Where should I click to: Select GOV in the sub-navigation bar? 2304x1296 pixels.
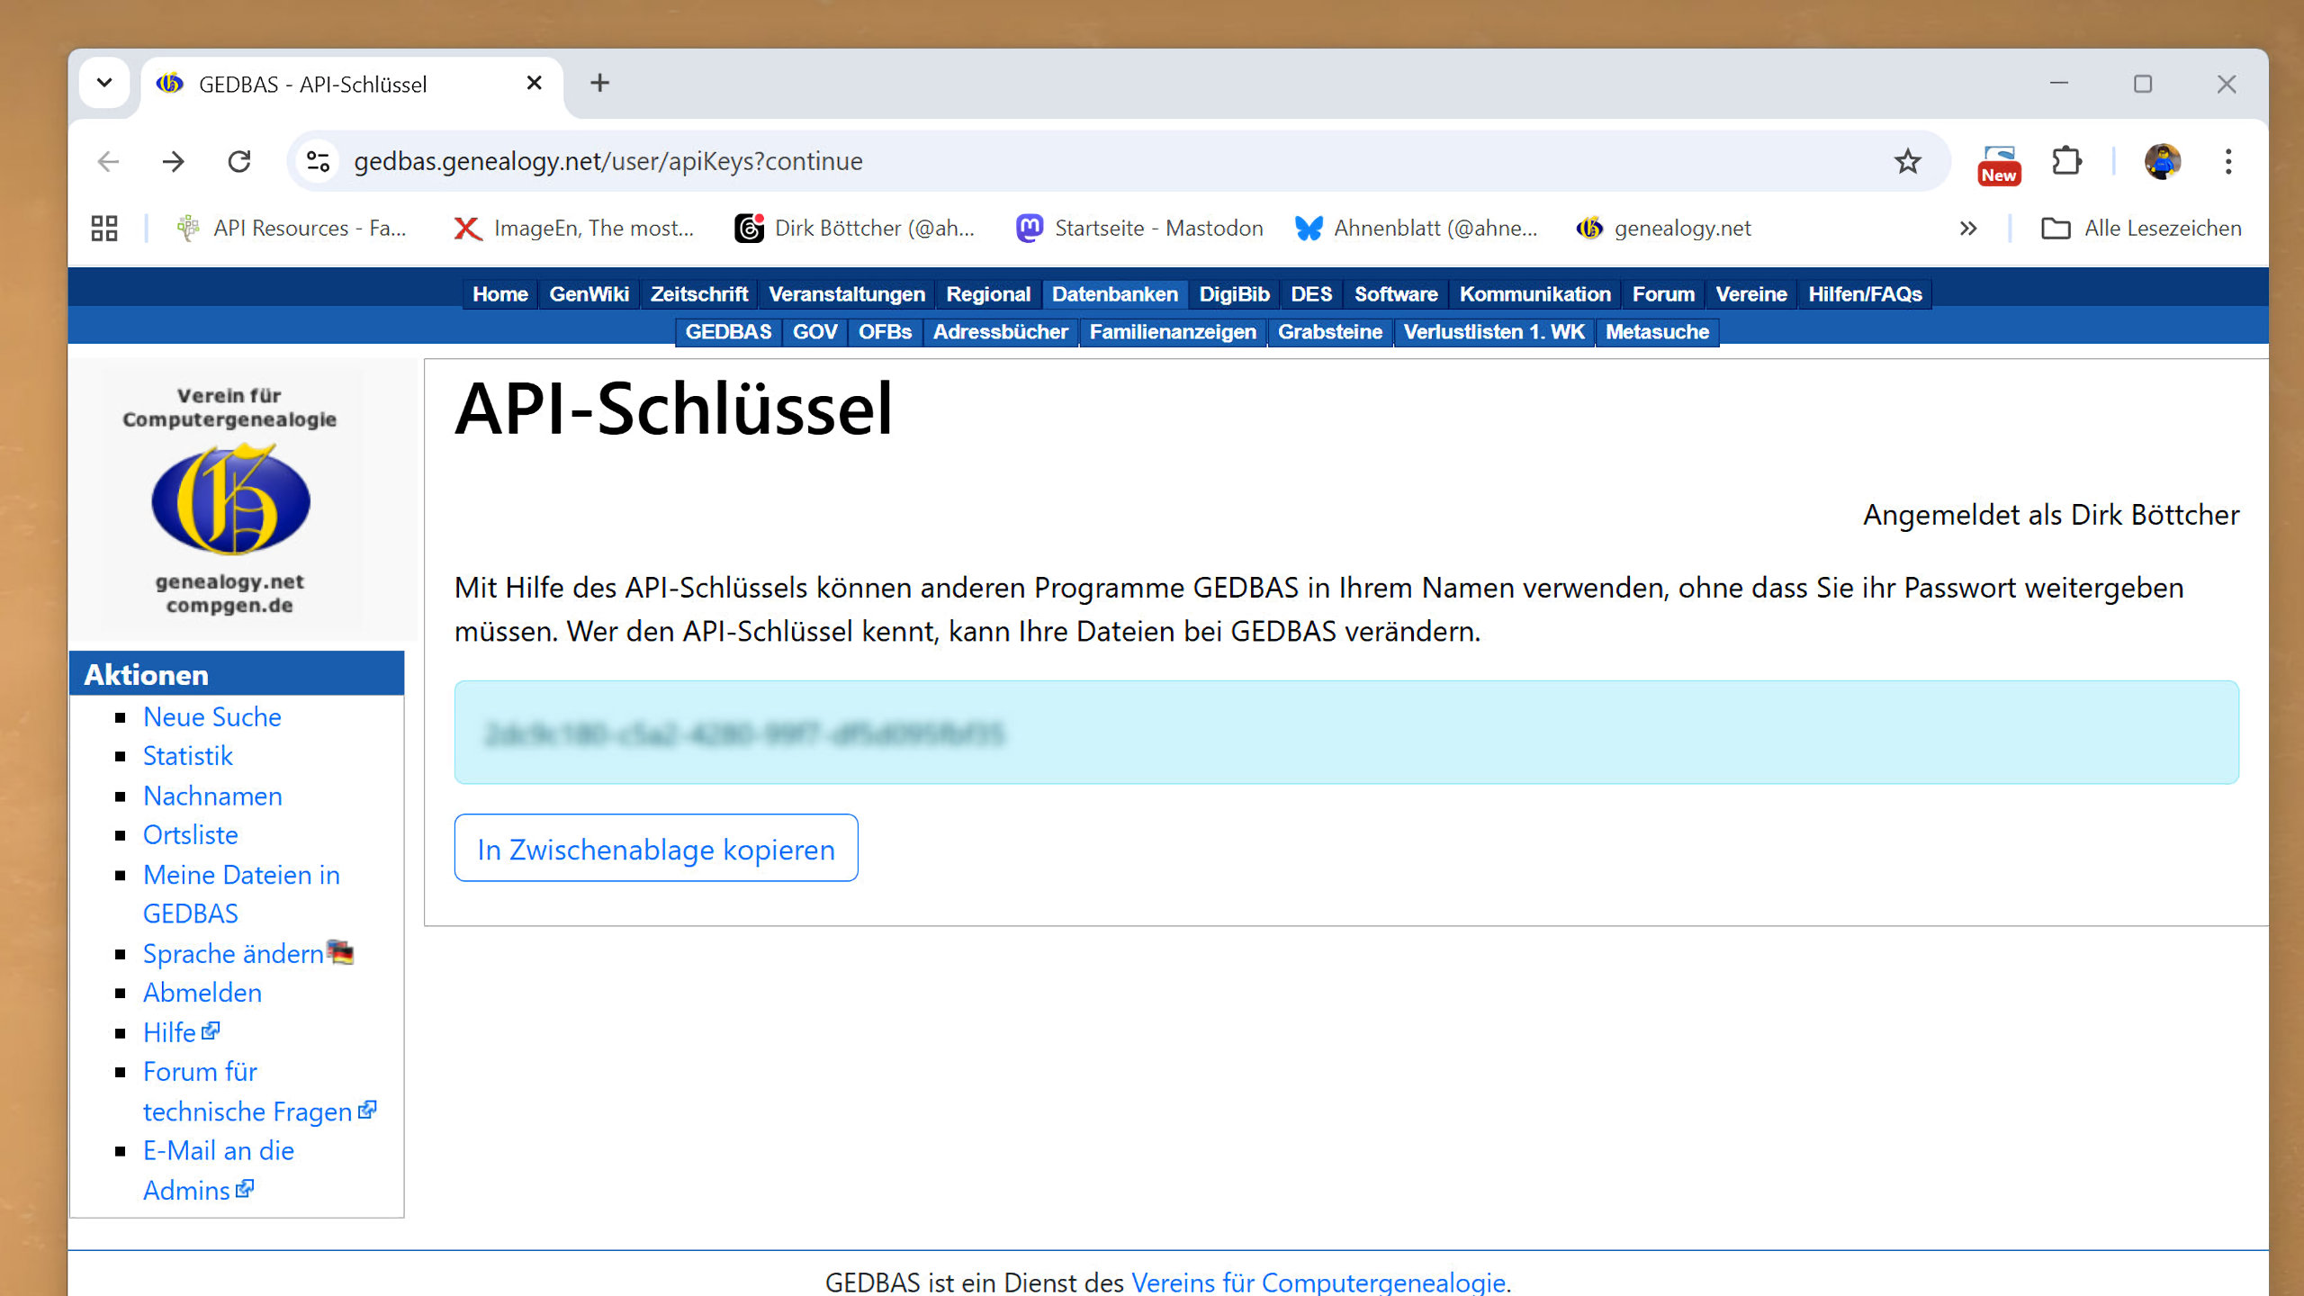point(814,332)
